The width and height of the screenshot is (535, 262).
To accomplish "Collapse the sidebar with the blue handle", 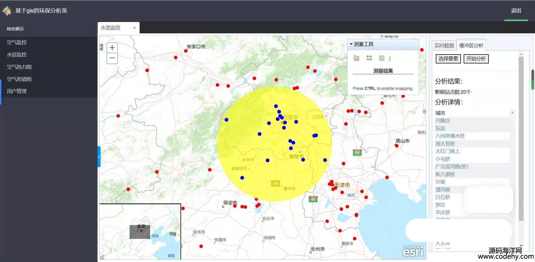I will (99, 157).
